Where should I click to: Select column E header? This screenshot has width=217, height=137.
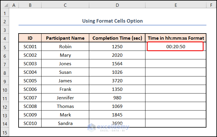tap(176, 5)
